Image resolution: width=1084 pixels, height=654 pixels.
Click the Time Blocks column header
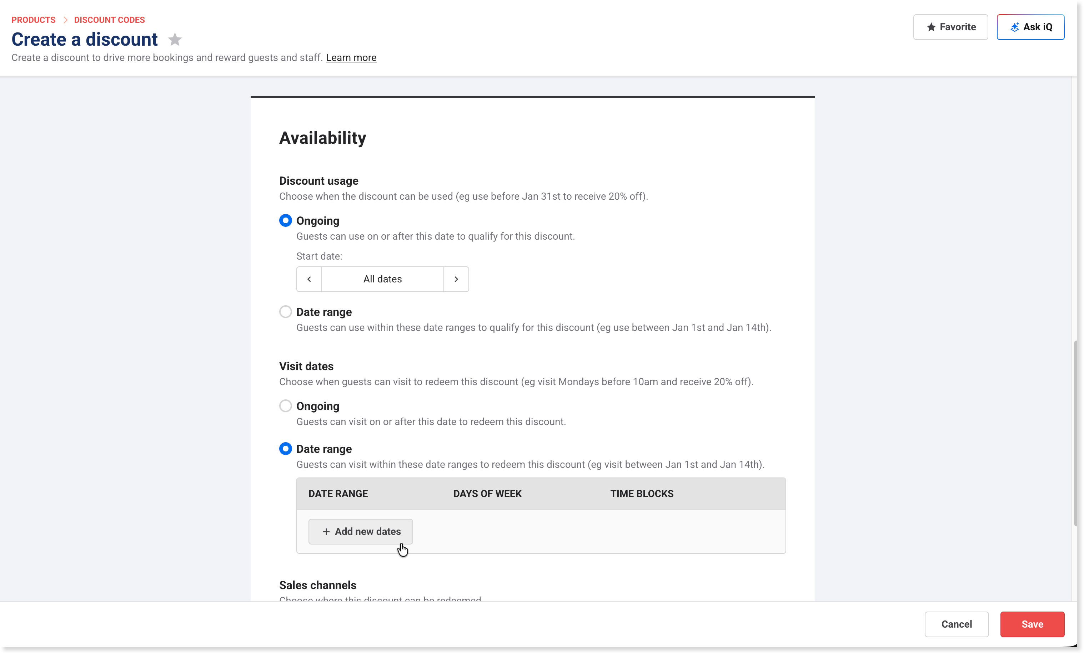click(x=642, y=494)
